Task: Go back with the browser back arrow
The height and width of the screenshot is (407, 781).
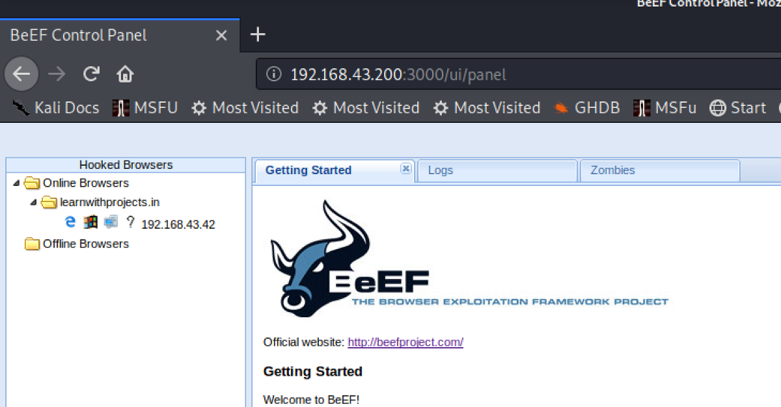Action: tap(21, 74)
